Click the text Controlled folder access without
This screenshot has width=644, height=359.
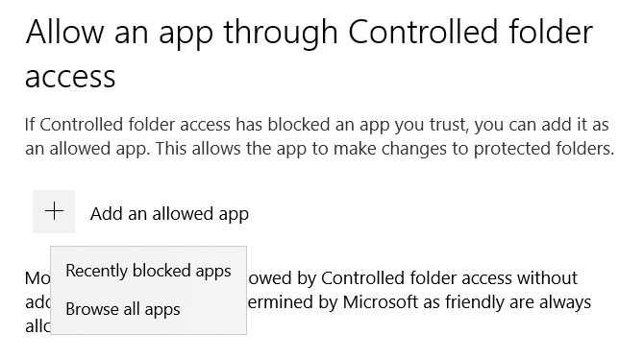point(449,278)
